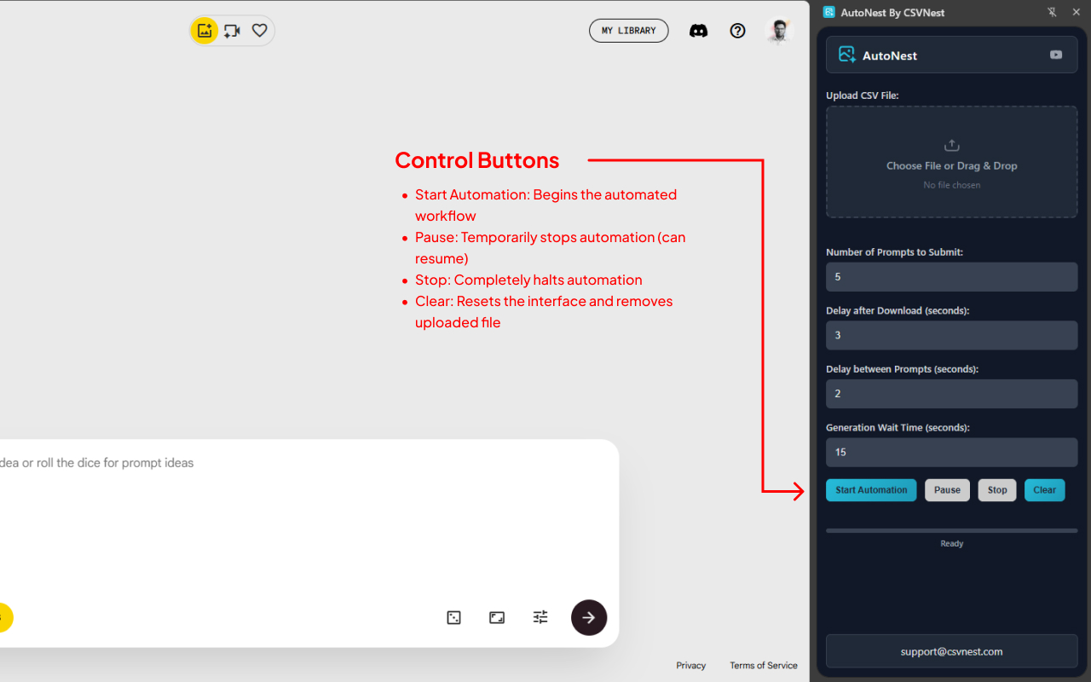Click the Ready status text
The height and width of the screenshot is (682, 1091).
coord(952,544)
